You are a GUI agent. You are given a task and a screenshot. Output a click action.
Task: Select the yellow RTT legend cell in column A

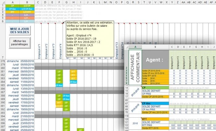(x=13, y=12)
